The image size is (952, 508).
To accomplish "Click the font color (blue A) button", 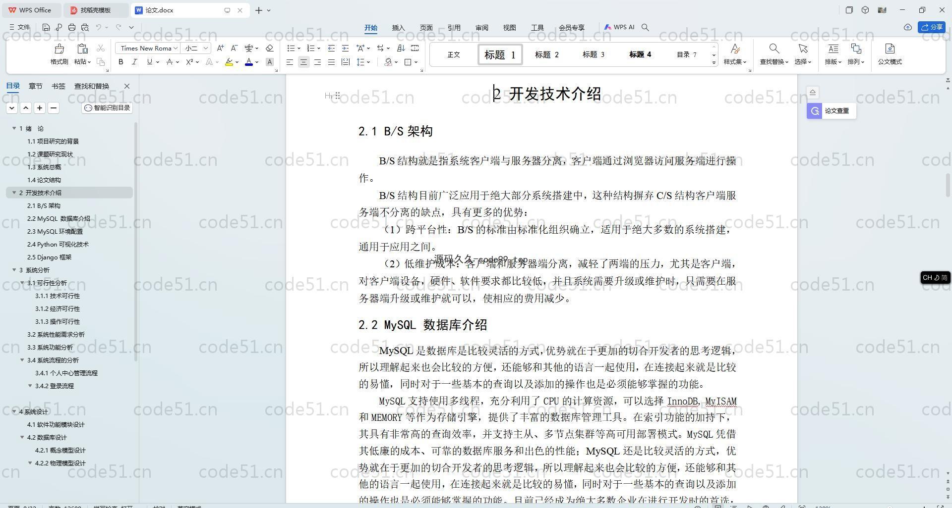I will click(249, 62).
